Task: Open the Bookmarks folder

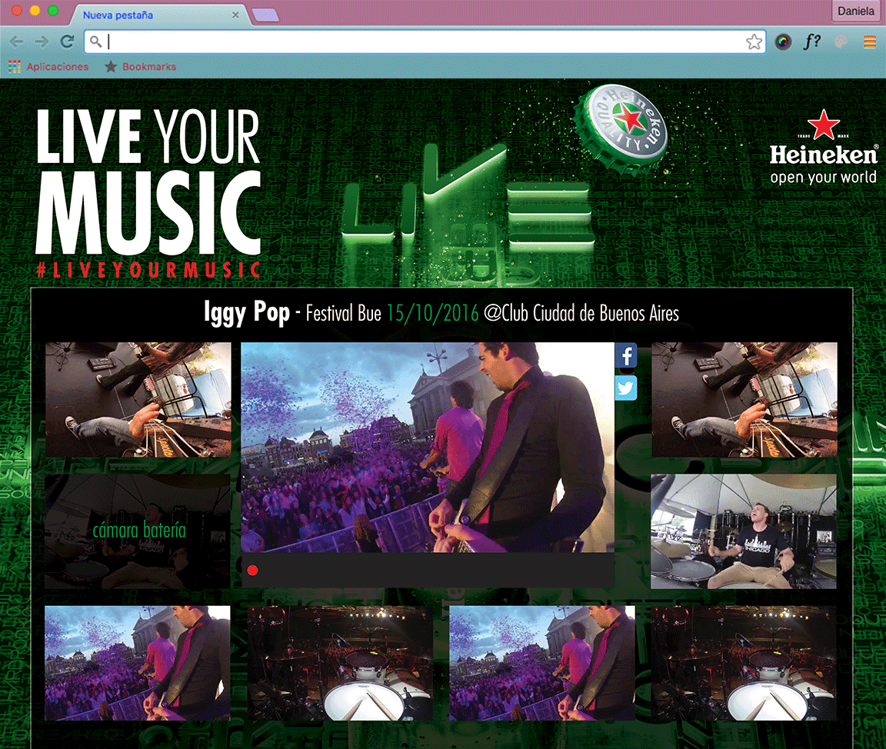Action: (140, 67)
